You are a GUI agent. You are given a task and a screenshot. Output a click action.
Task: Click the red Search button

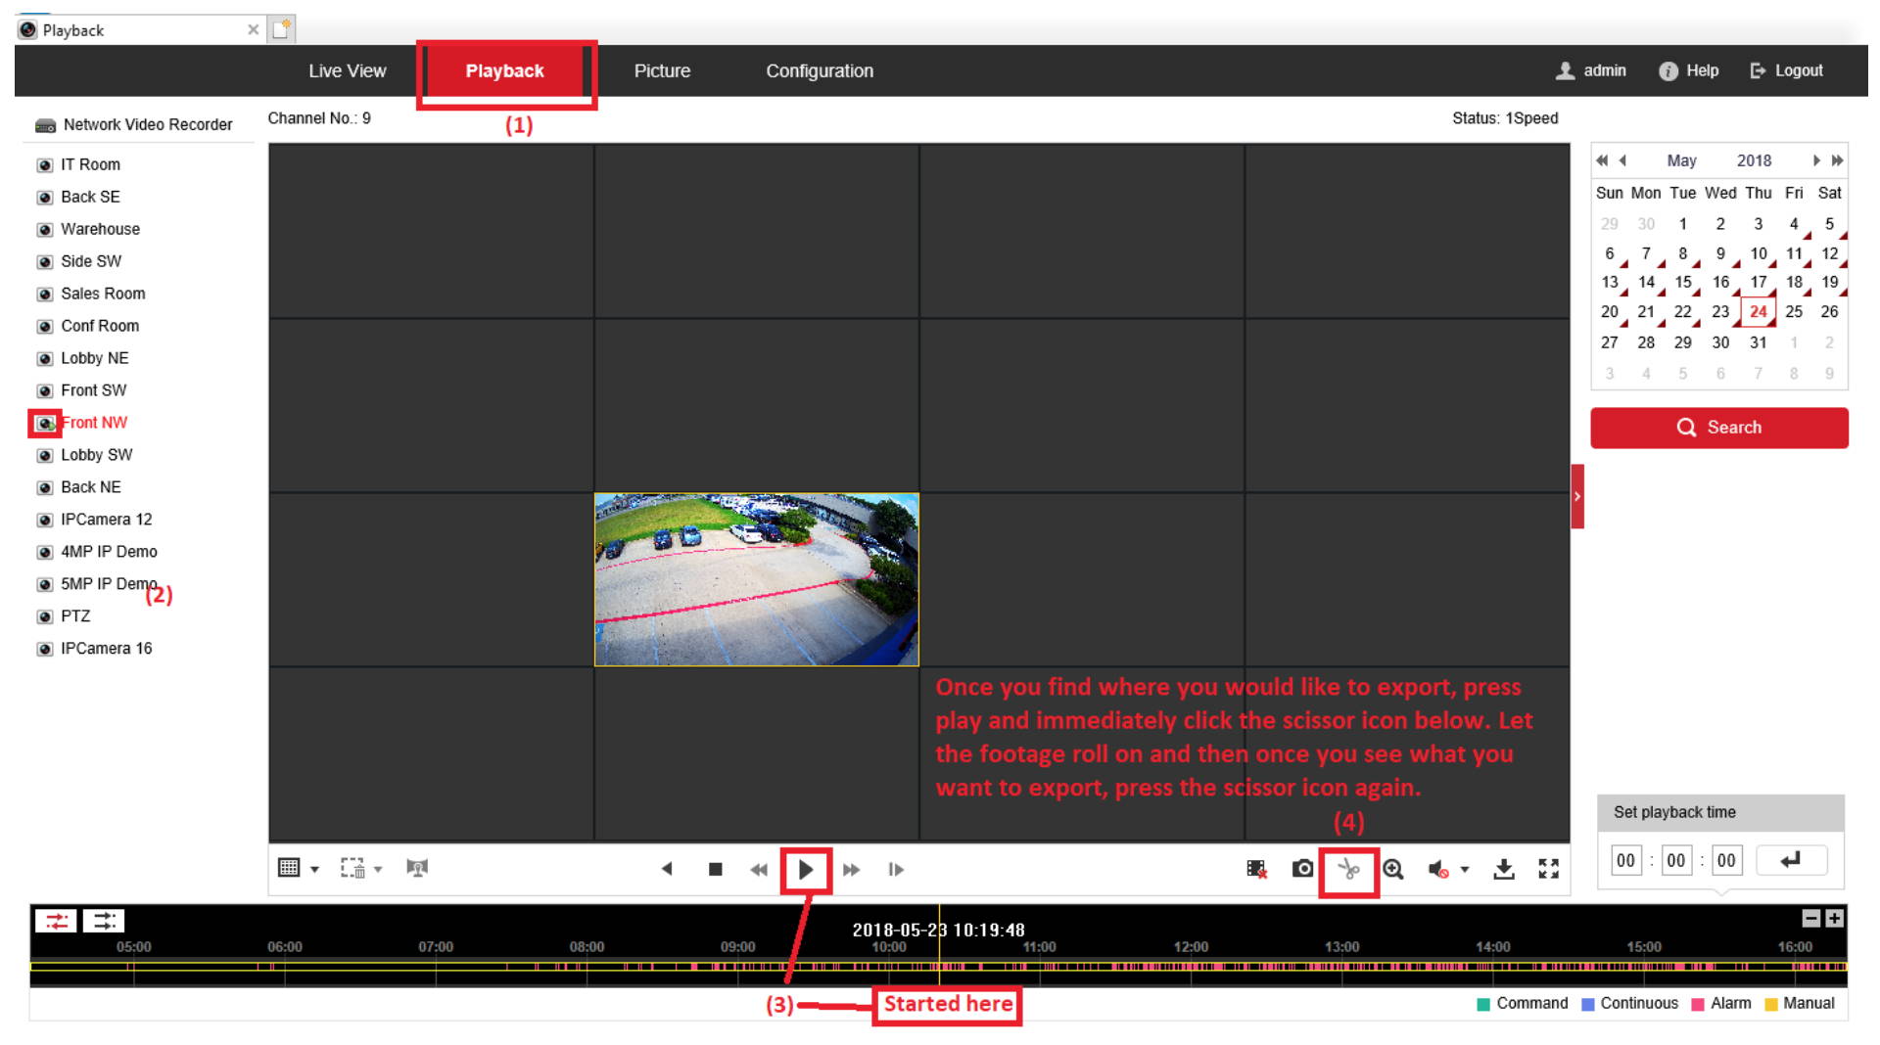1719,428
